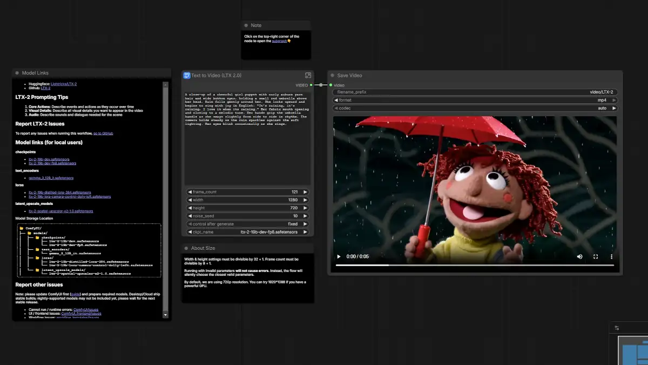The height and width of the screenshot is (365, 648).
Task: Open the 'go to GitHub' link
Action: pos(103,133)
